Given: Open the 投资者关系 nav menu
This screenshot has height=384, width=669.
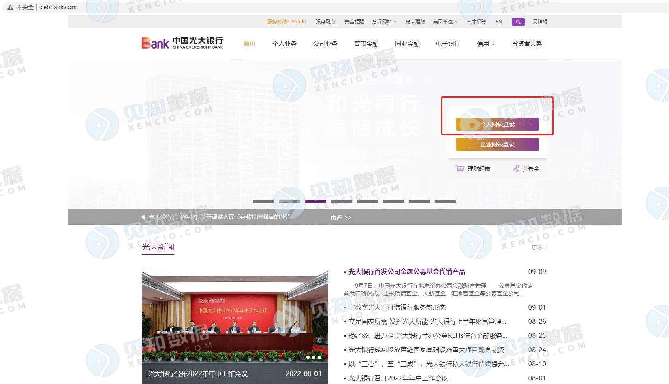Looking at the screenshot, I should 527,44.
